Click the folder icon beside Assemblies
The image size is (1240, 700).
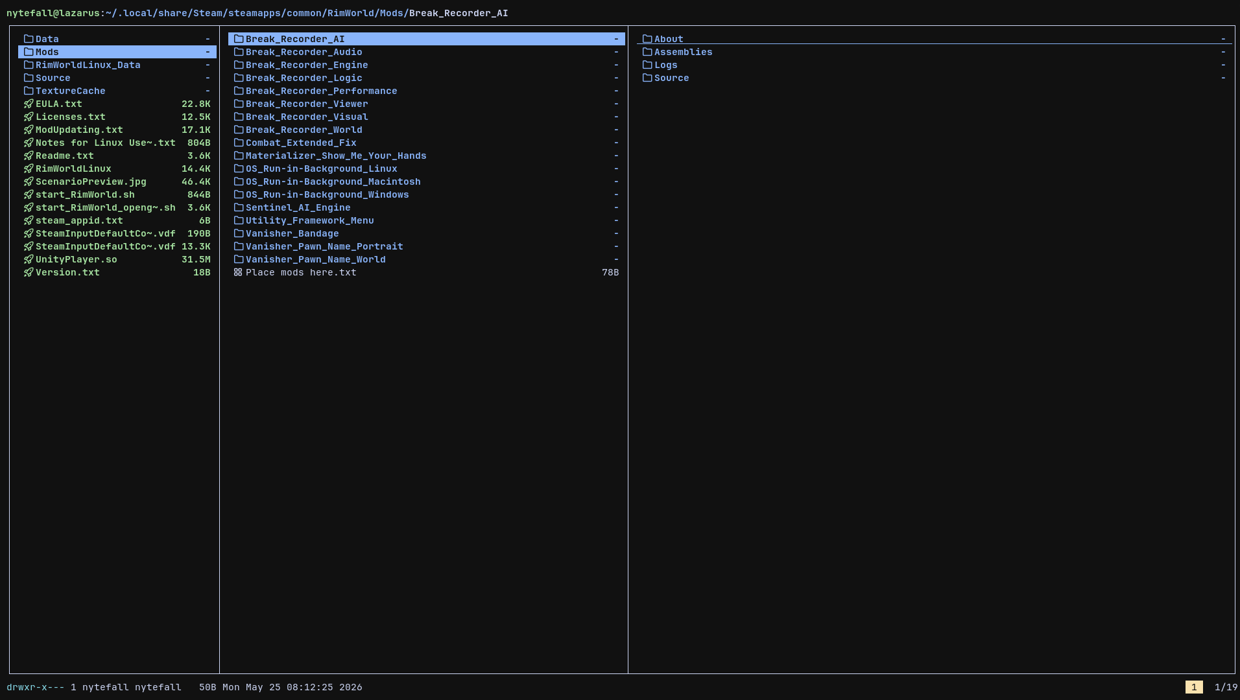[x=647, y=52]
